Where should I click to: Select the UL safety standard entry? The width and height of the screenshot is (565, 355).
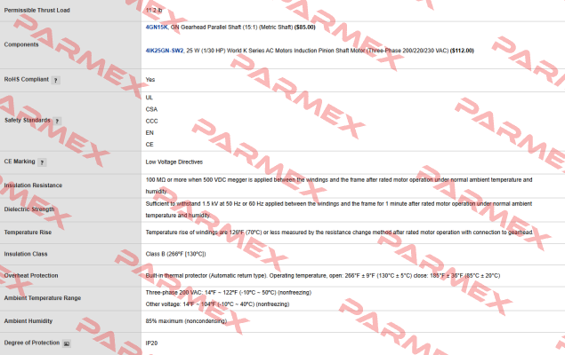(x=149, y=98)
